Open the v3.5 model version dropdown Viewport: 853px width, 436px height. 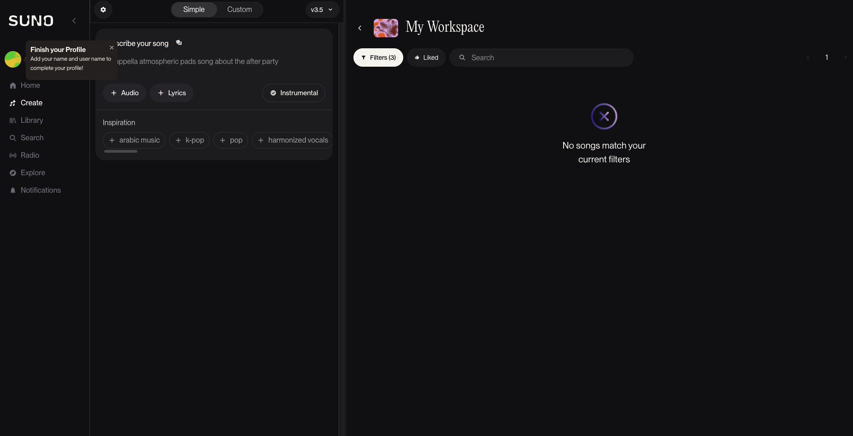321,9
